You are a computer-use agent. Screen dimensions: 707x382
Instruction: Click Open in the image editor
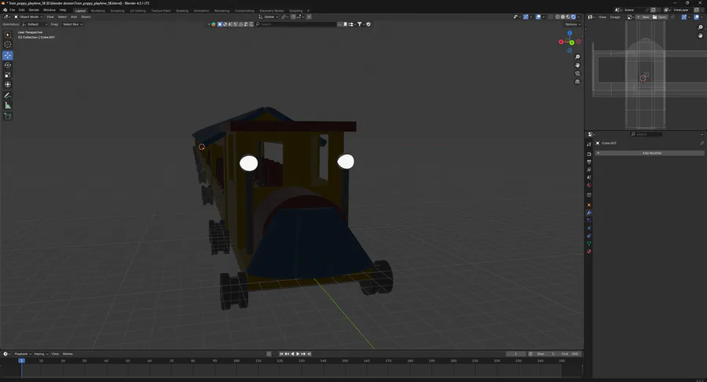660,17
